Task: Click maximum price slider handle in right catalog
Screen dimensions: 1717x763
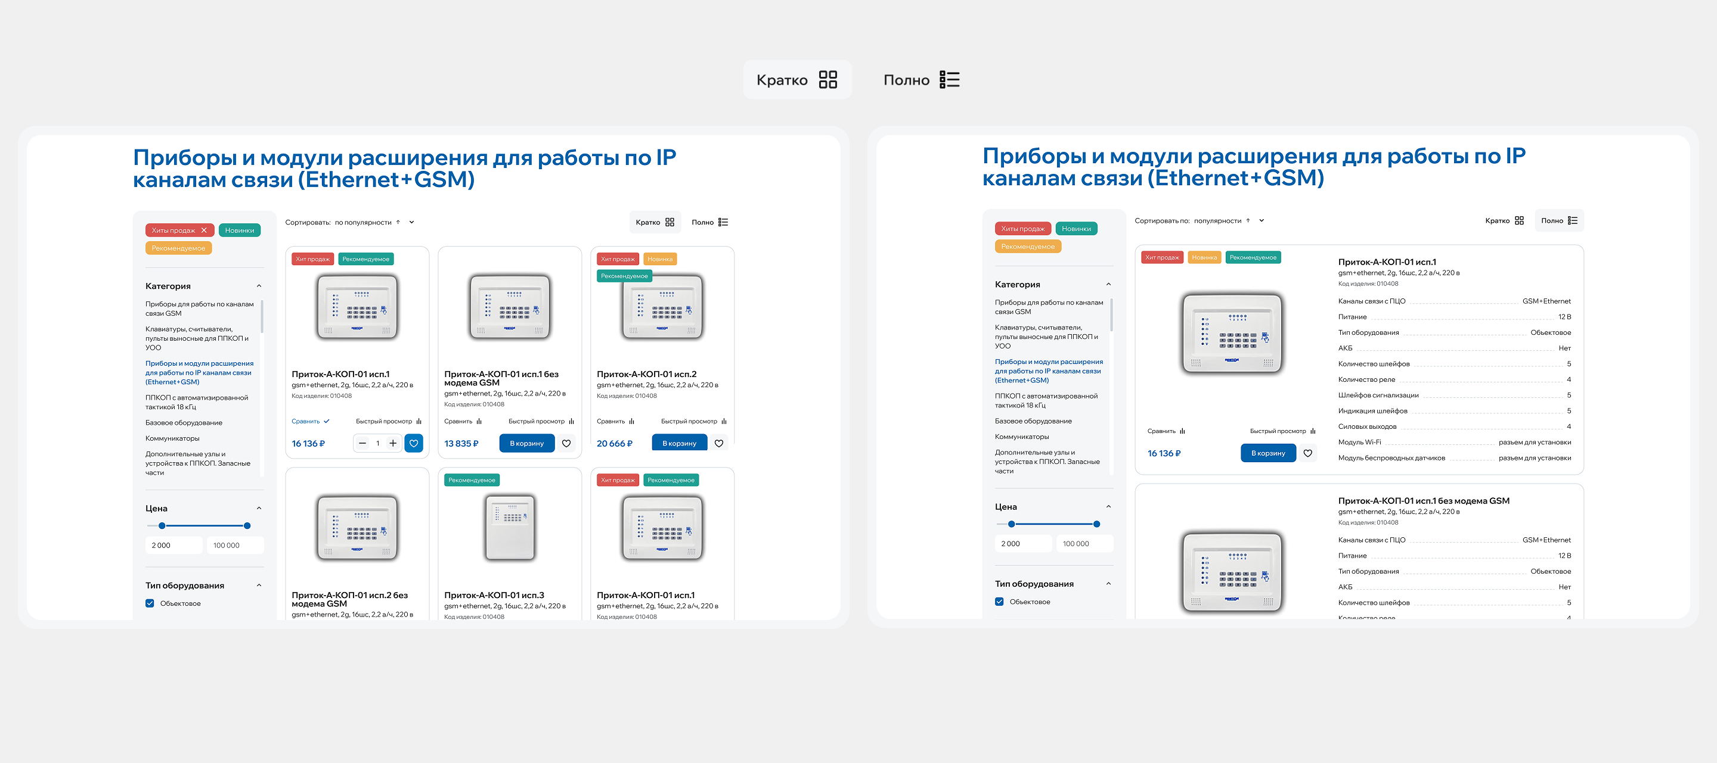Action: pos(1096,524)
